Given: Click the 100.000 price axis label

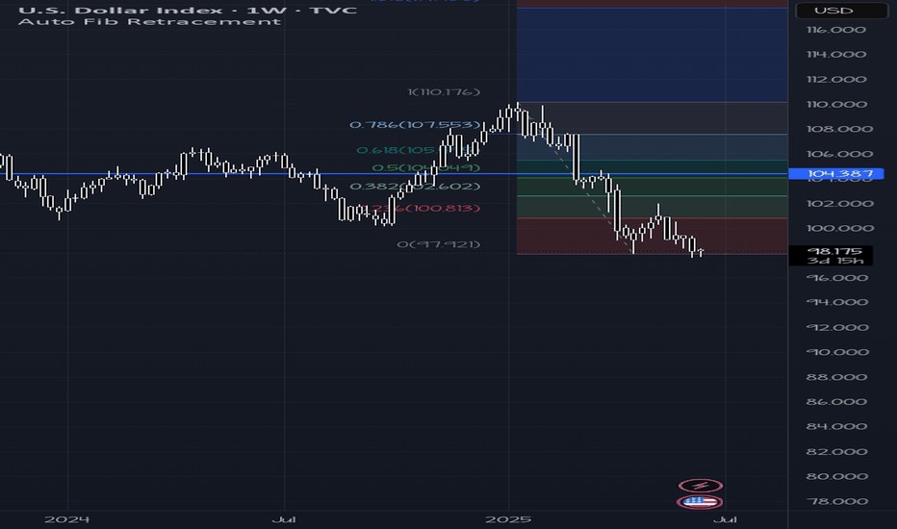Looking at the screenshot, I should [x=839, y=228].
